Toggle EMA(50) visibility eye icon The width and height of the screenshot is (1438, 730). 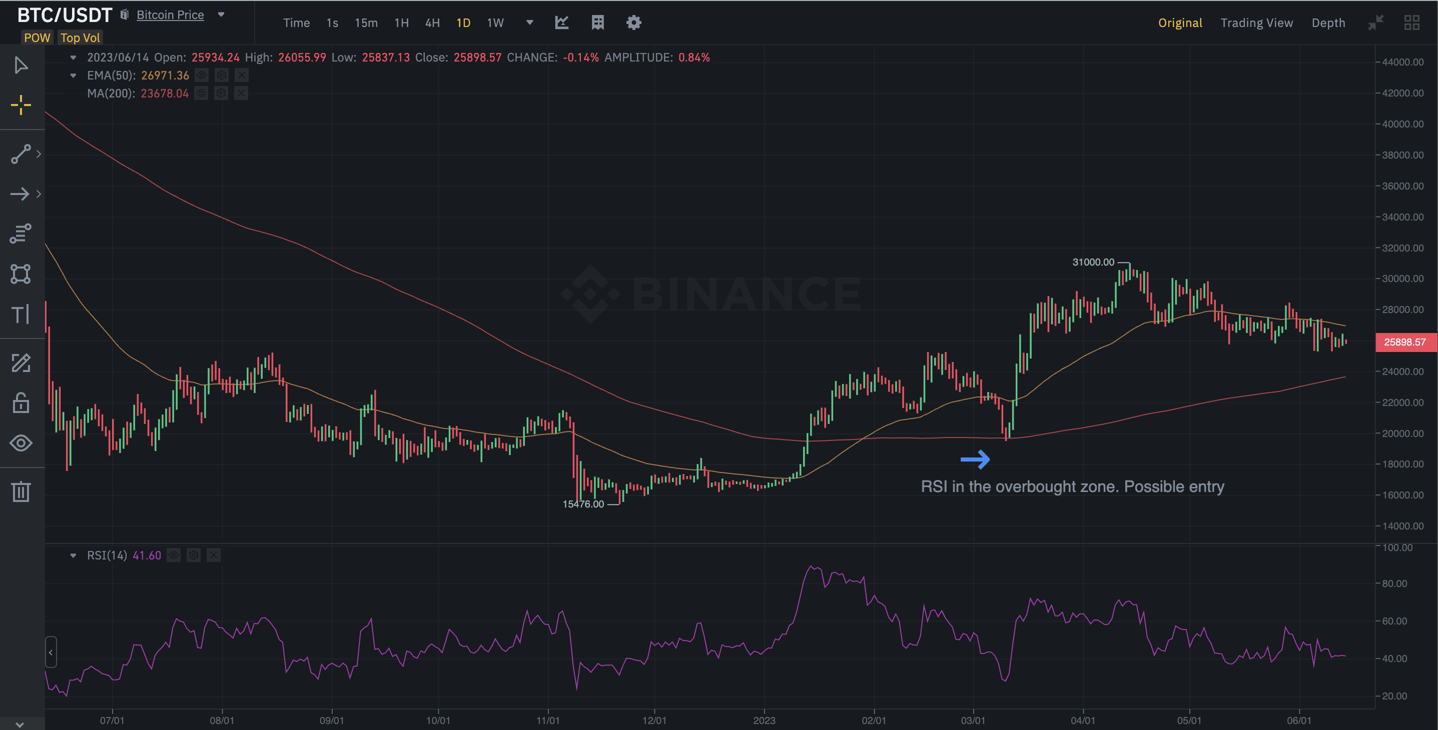(202, 75)
